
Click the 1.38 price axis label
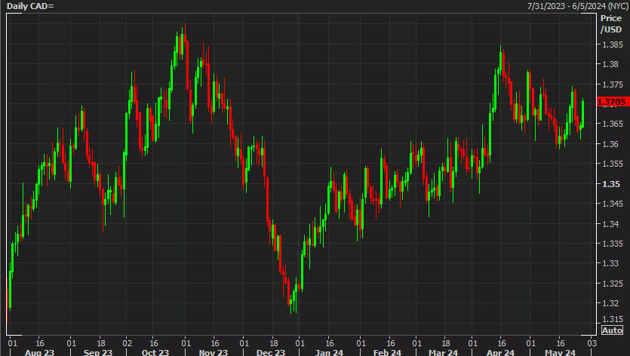point(610,64)
